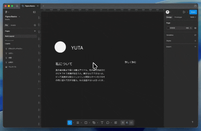
Task: Toggle page background visibility eye
Action: tap(195, 28)
